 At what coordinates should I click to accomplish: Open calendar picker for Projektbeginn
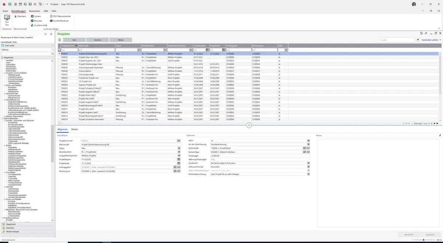pyautogui.click(x=179, y=159)
